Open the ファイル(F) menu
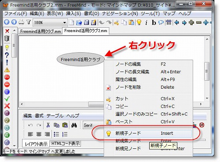The image size is (220, 162). (15, 14)
